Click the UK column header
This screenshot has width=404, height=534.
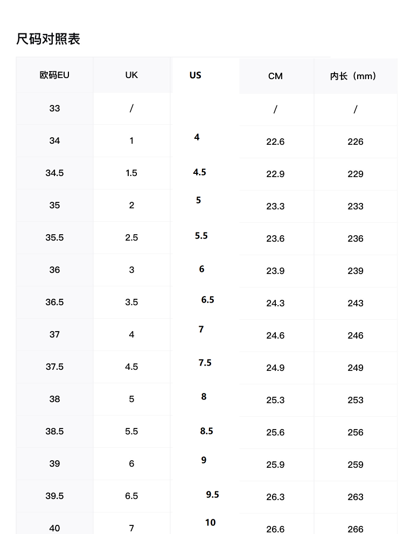(x=131, y=75)
